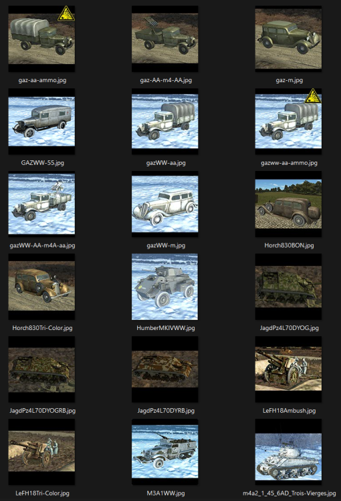Image resolution: width=341 pixels, height=501 pixels.
Task: Click the Horch830BON.jpg car thumbnail
Action: pos(289,204)
